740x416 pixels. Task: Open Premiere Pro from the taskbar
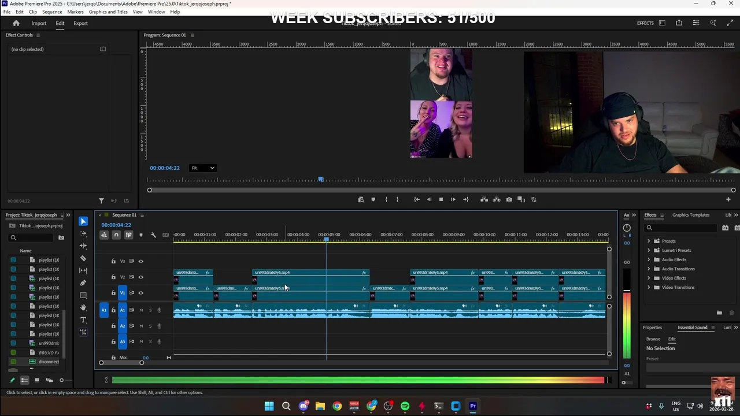(473, 406)
